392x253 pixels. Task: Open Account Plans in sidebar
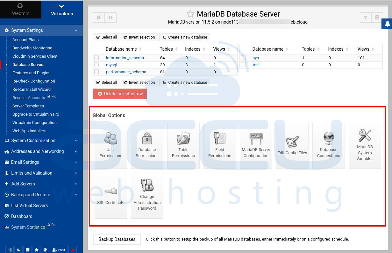(25, 40)
